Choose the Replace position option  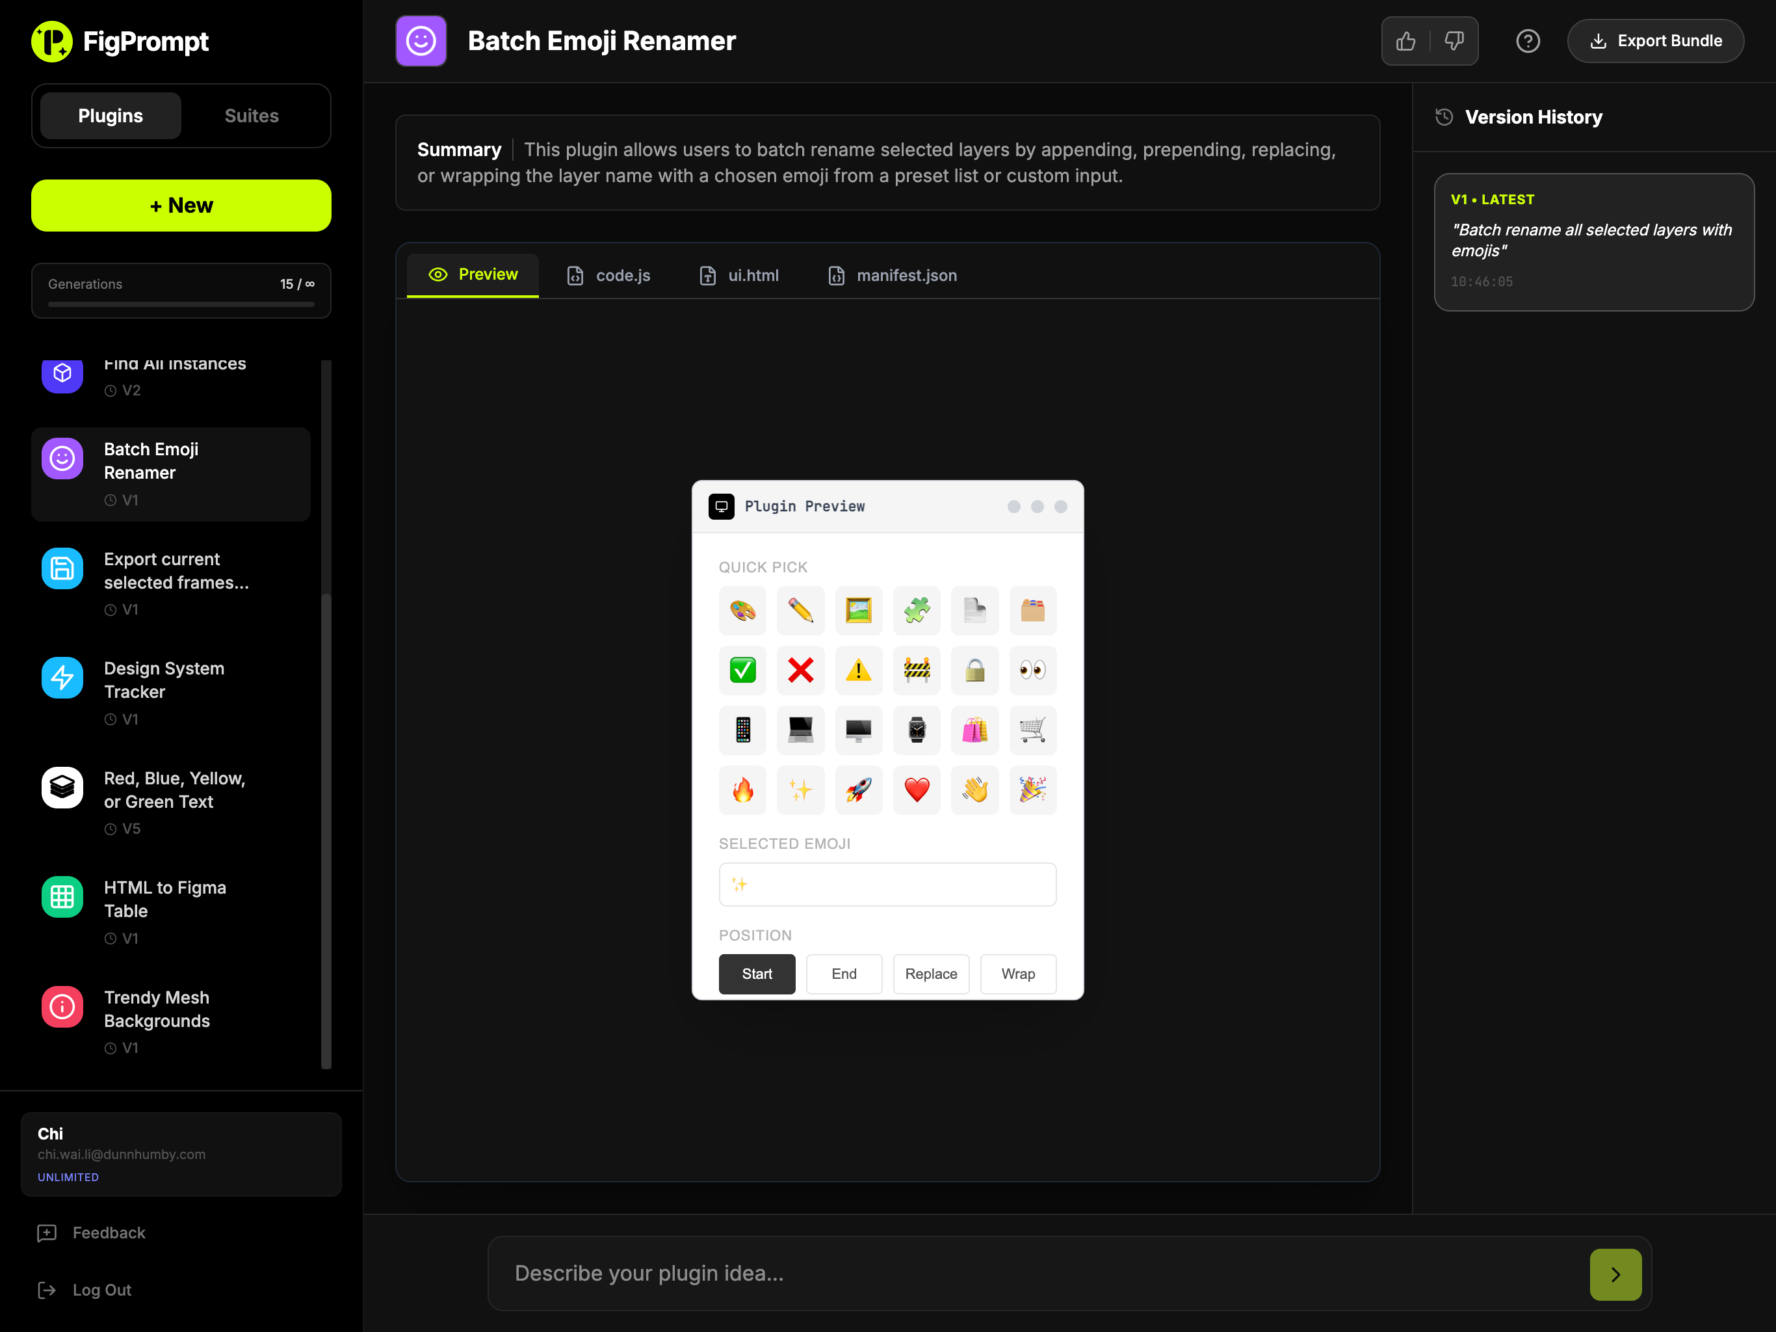(x=930, y=974)
